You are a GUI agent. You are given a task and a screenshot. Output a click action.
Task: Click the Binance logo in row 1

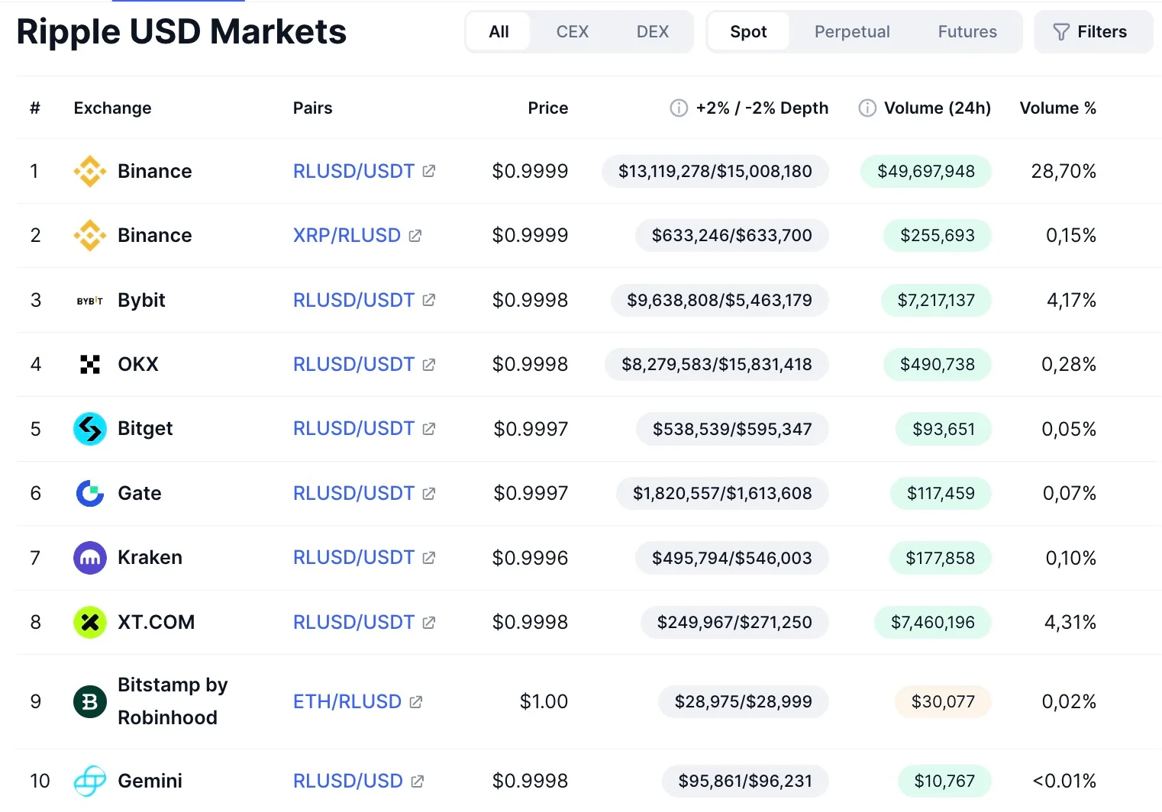(x=89, y=171)
